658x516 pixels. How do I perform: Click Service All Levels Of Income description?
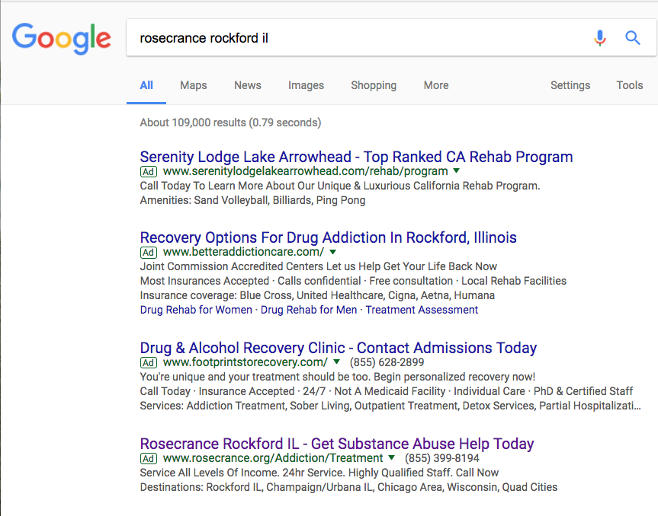click(319, 473)
